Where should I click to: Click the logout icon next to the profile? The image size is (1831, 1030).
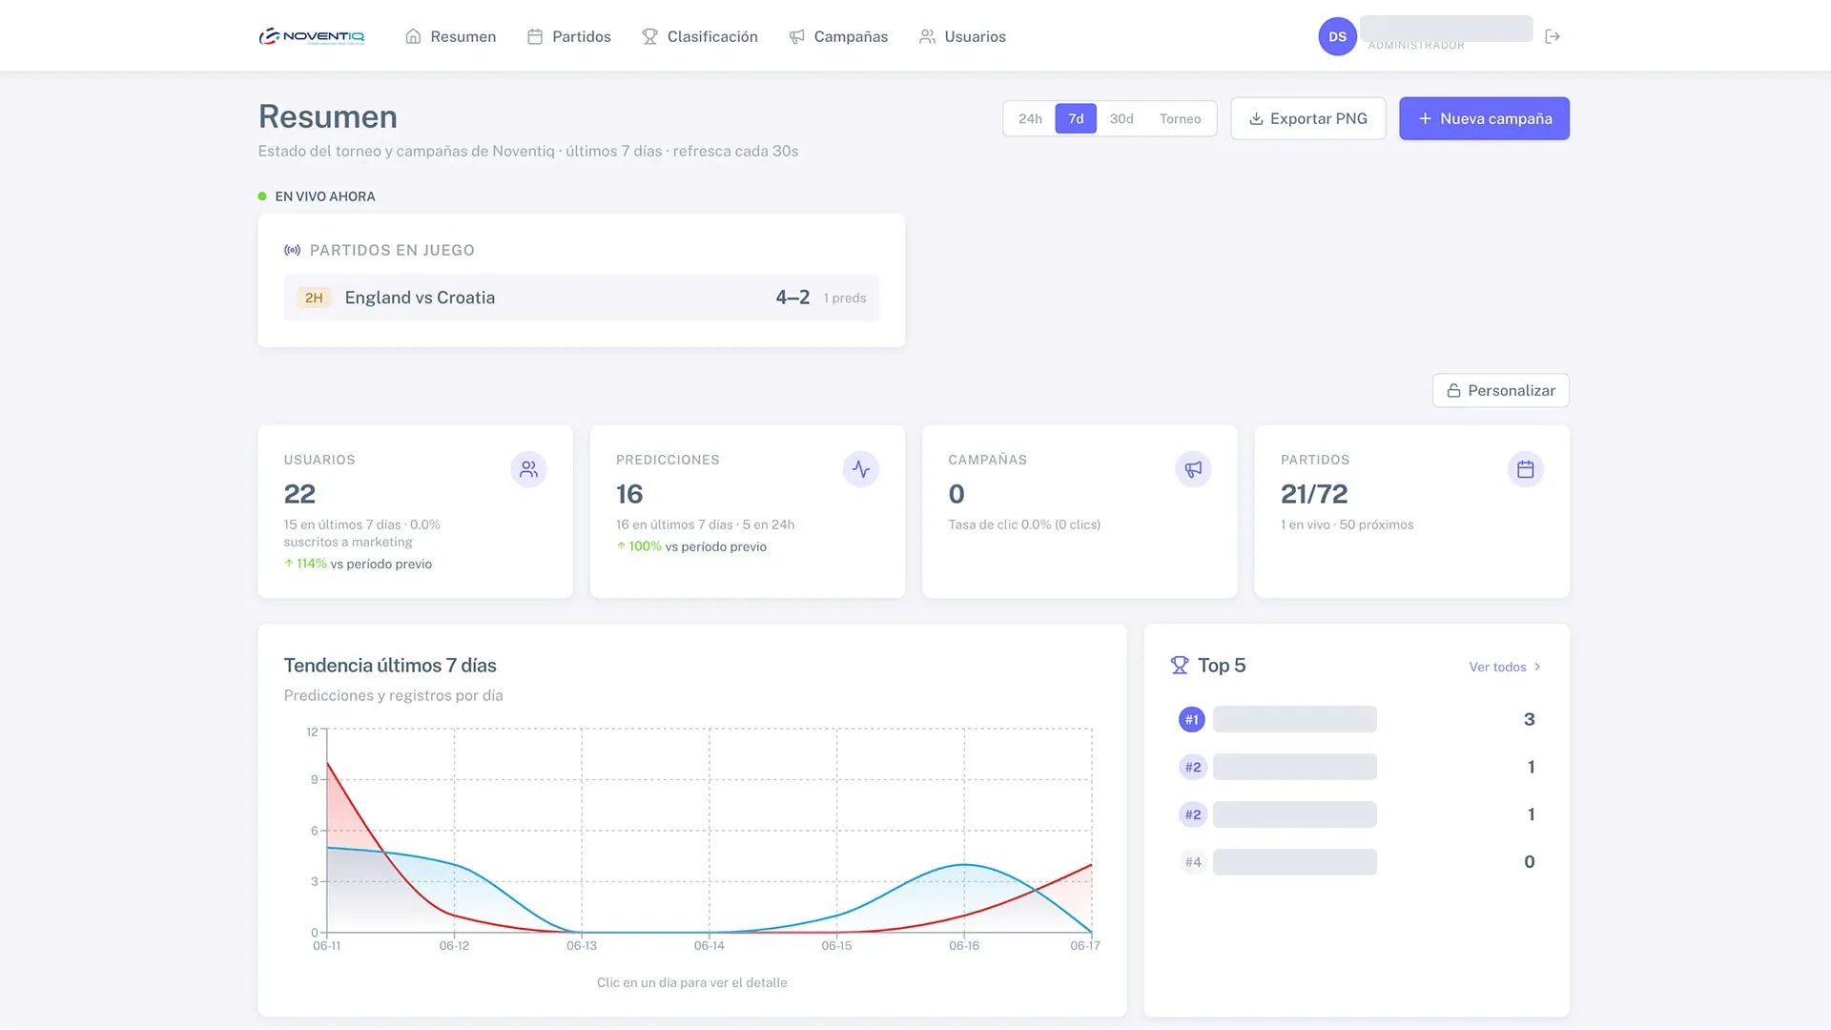click(x=1553, y=36)
